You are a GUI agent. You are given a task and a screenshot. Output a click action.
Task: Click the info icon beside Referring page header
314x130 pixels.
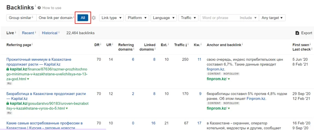32,44
